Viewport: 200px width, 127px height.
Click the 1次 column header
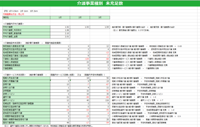click(60, 18)
